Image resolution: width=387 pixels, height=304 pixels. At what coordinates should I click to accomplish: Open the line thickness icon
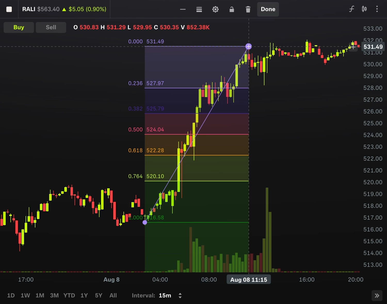tap(199, 9)
